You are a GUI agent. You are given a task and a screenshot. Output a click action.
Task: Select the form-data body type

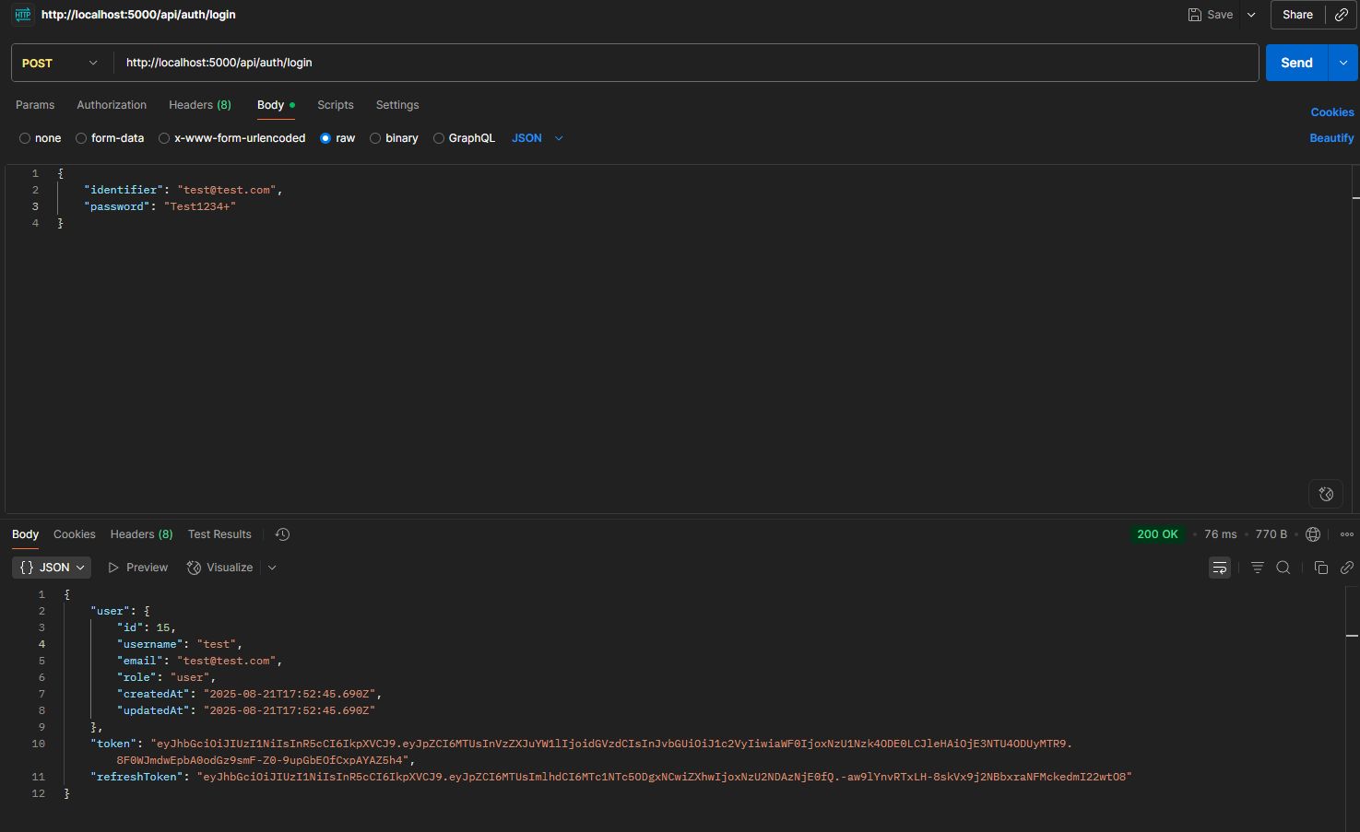point(110,138)
